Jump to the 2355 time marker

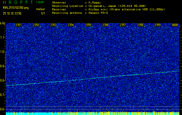click(88, 25)
